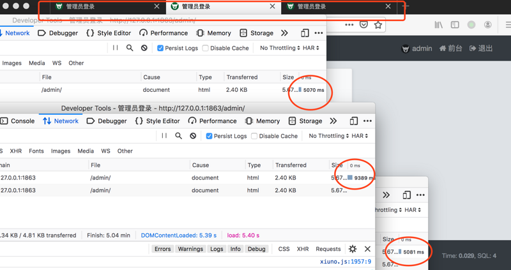
Task: Expand more tools chevron in front DevTools window
Action: (333, 121)
